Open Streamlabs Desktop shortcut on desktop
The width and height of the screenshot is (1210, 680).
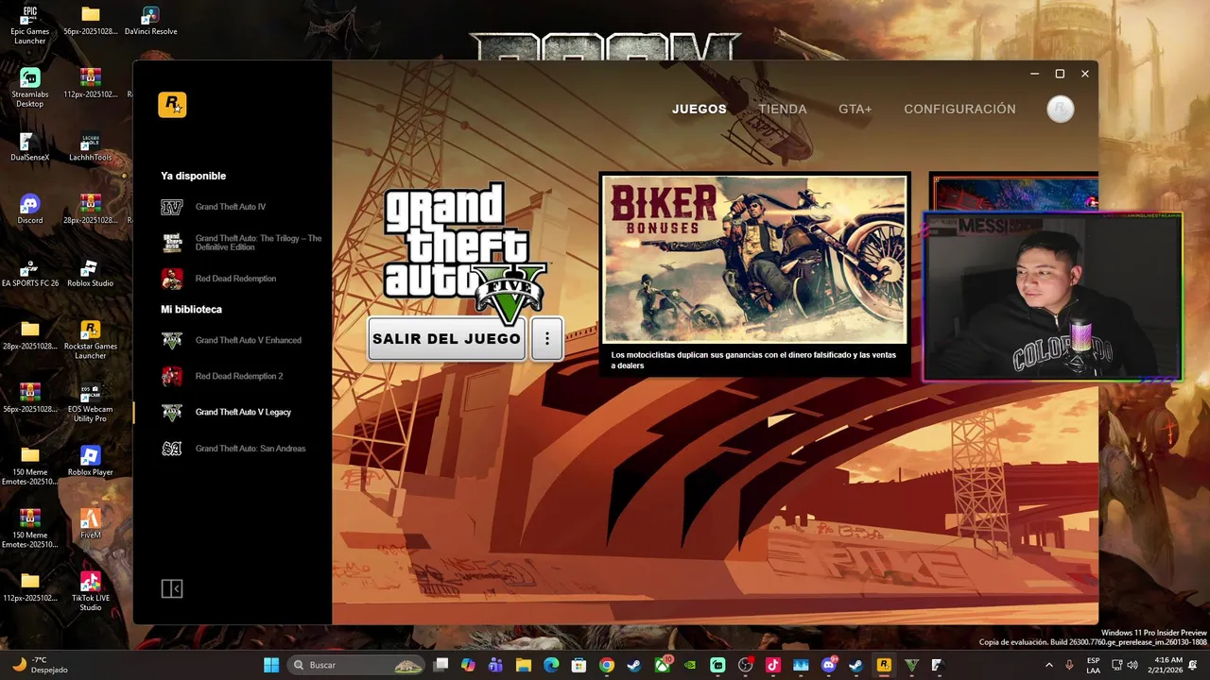click(30, 88)
